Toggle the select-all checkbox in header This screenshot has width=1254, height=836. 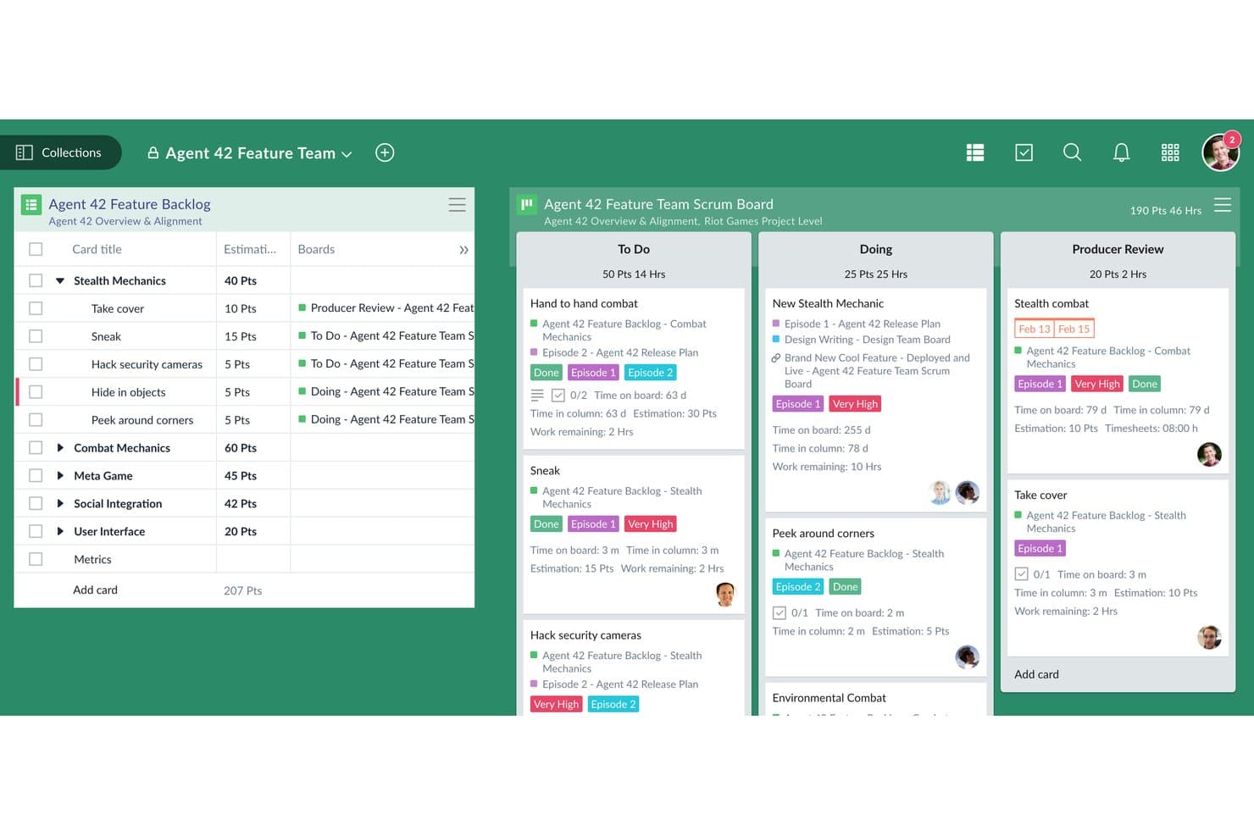point(36,249)
